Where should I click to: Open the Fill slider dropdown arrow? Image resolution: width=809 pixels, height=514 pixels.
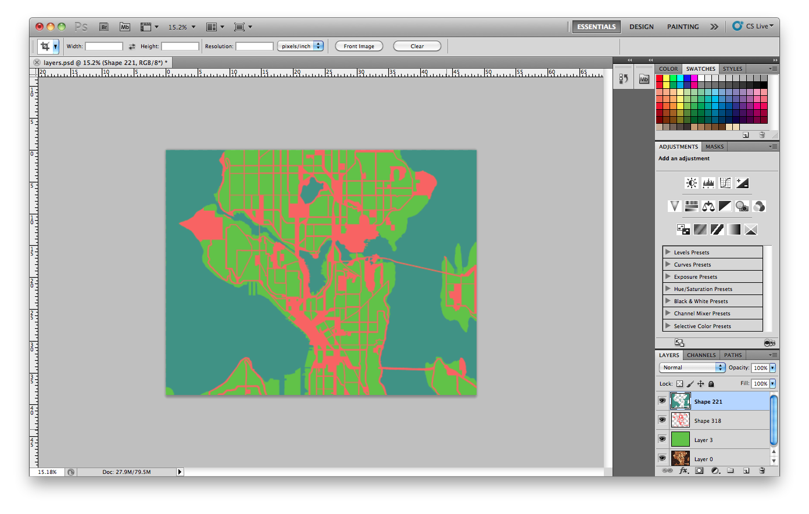(x=773, y=383)
